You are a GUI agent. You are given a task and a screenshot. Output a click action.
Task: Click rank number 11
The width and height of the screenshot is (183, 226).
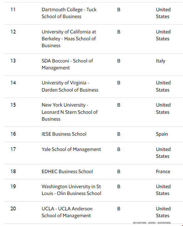(x=13, y=9)
